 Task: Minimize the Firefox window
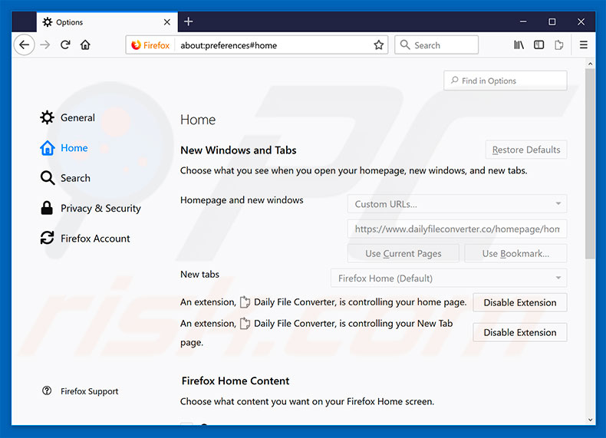point(523,21)
